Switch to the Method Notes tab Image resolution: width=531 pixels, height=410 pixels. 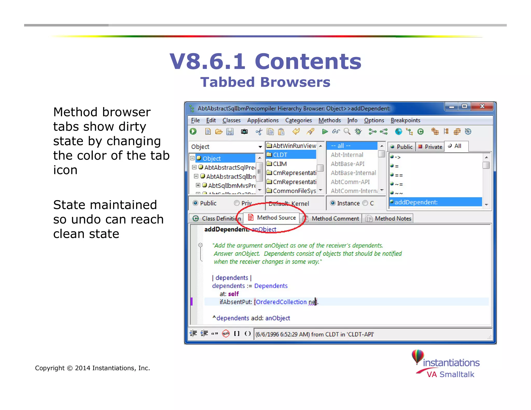388,218
